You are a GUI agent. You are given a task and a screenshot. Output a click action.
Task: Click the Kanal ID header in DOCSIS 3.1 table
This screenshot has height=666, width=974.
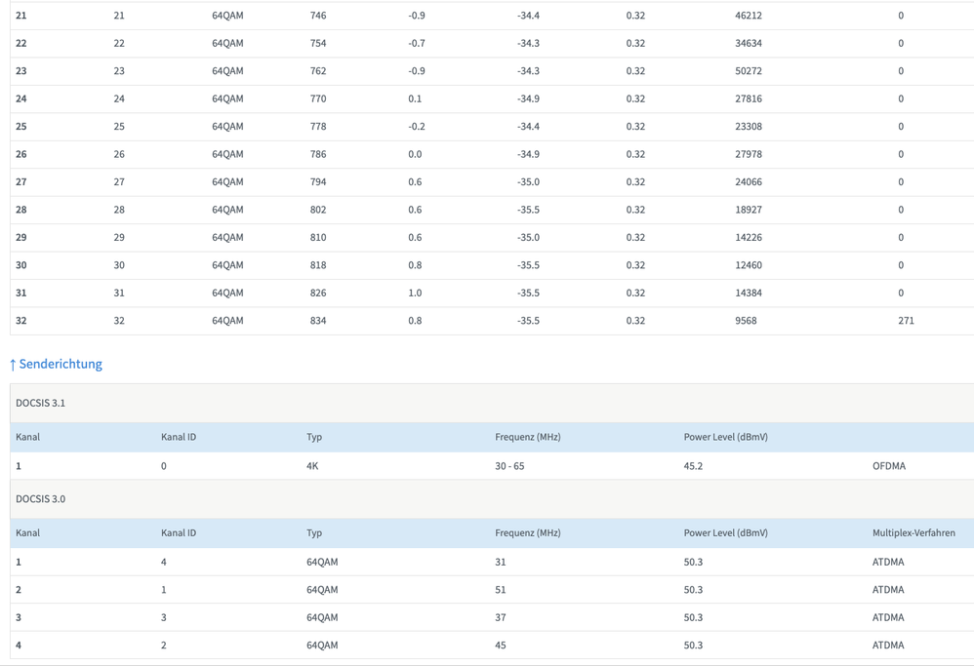tap(179, 437)
